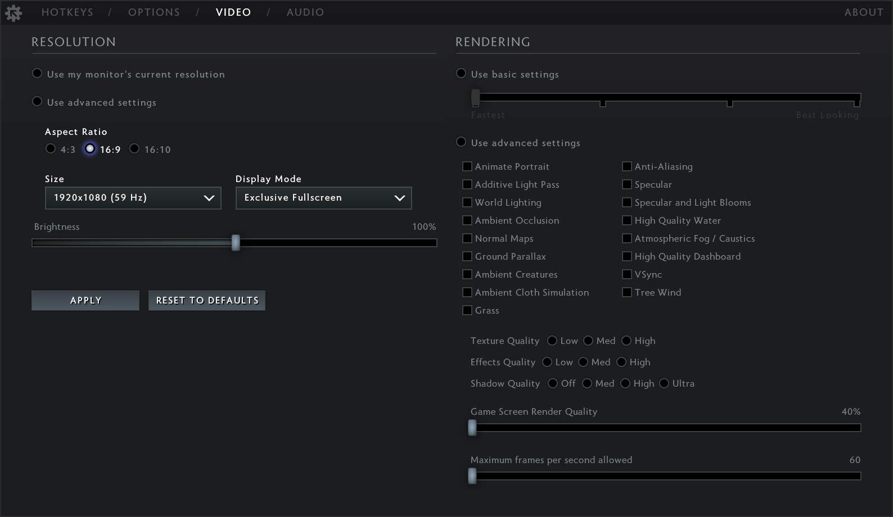Select the 4:3 aspect ratio
The image size is (893, 517).
point(51,149)
